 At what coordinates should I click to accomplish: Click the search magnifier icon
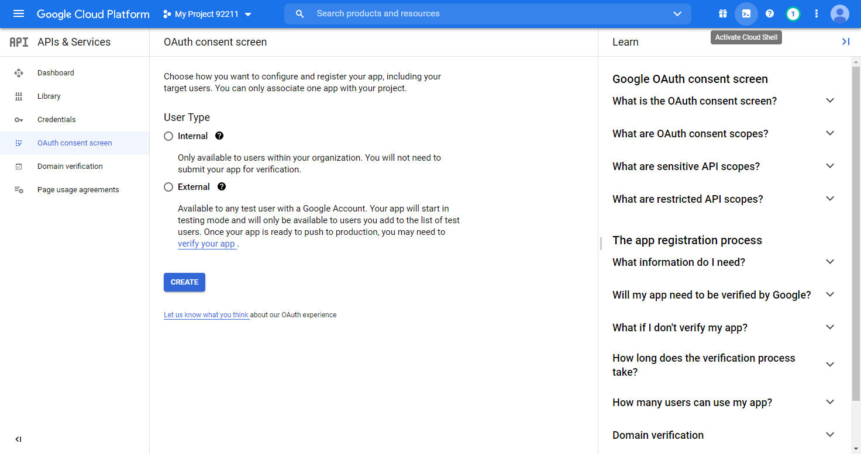coord(300,14)
